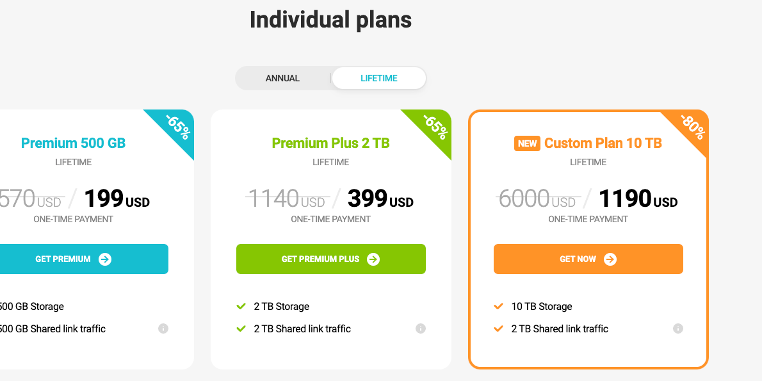The width and height of the screenshot is (762, 381).
Task: Click the orange checkmark beside 10 TB Storage
Action: point(499,307)
